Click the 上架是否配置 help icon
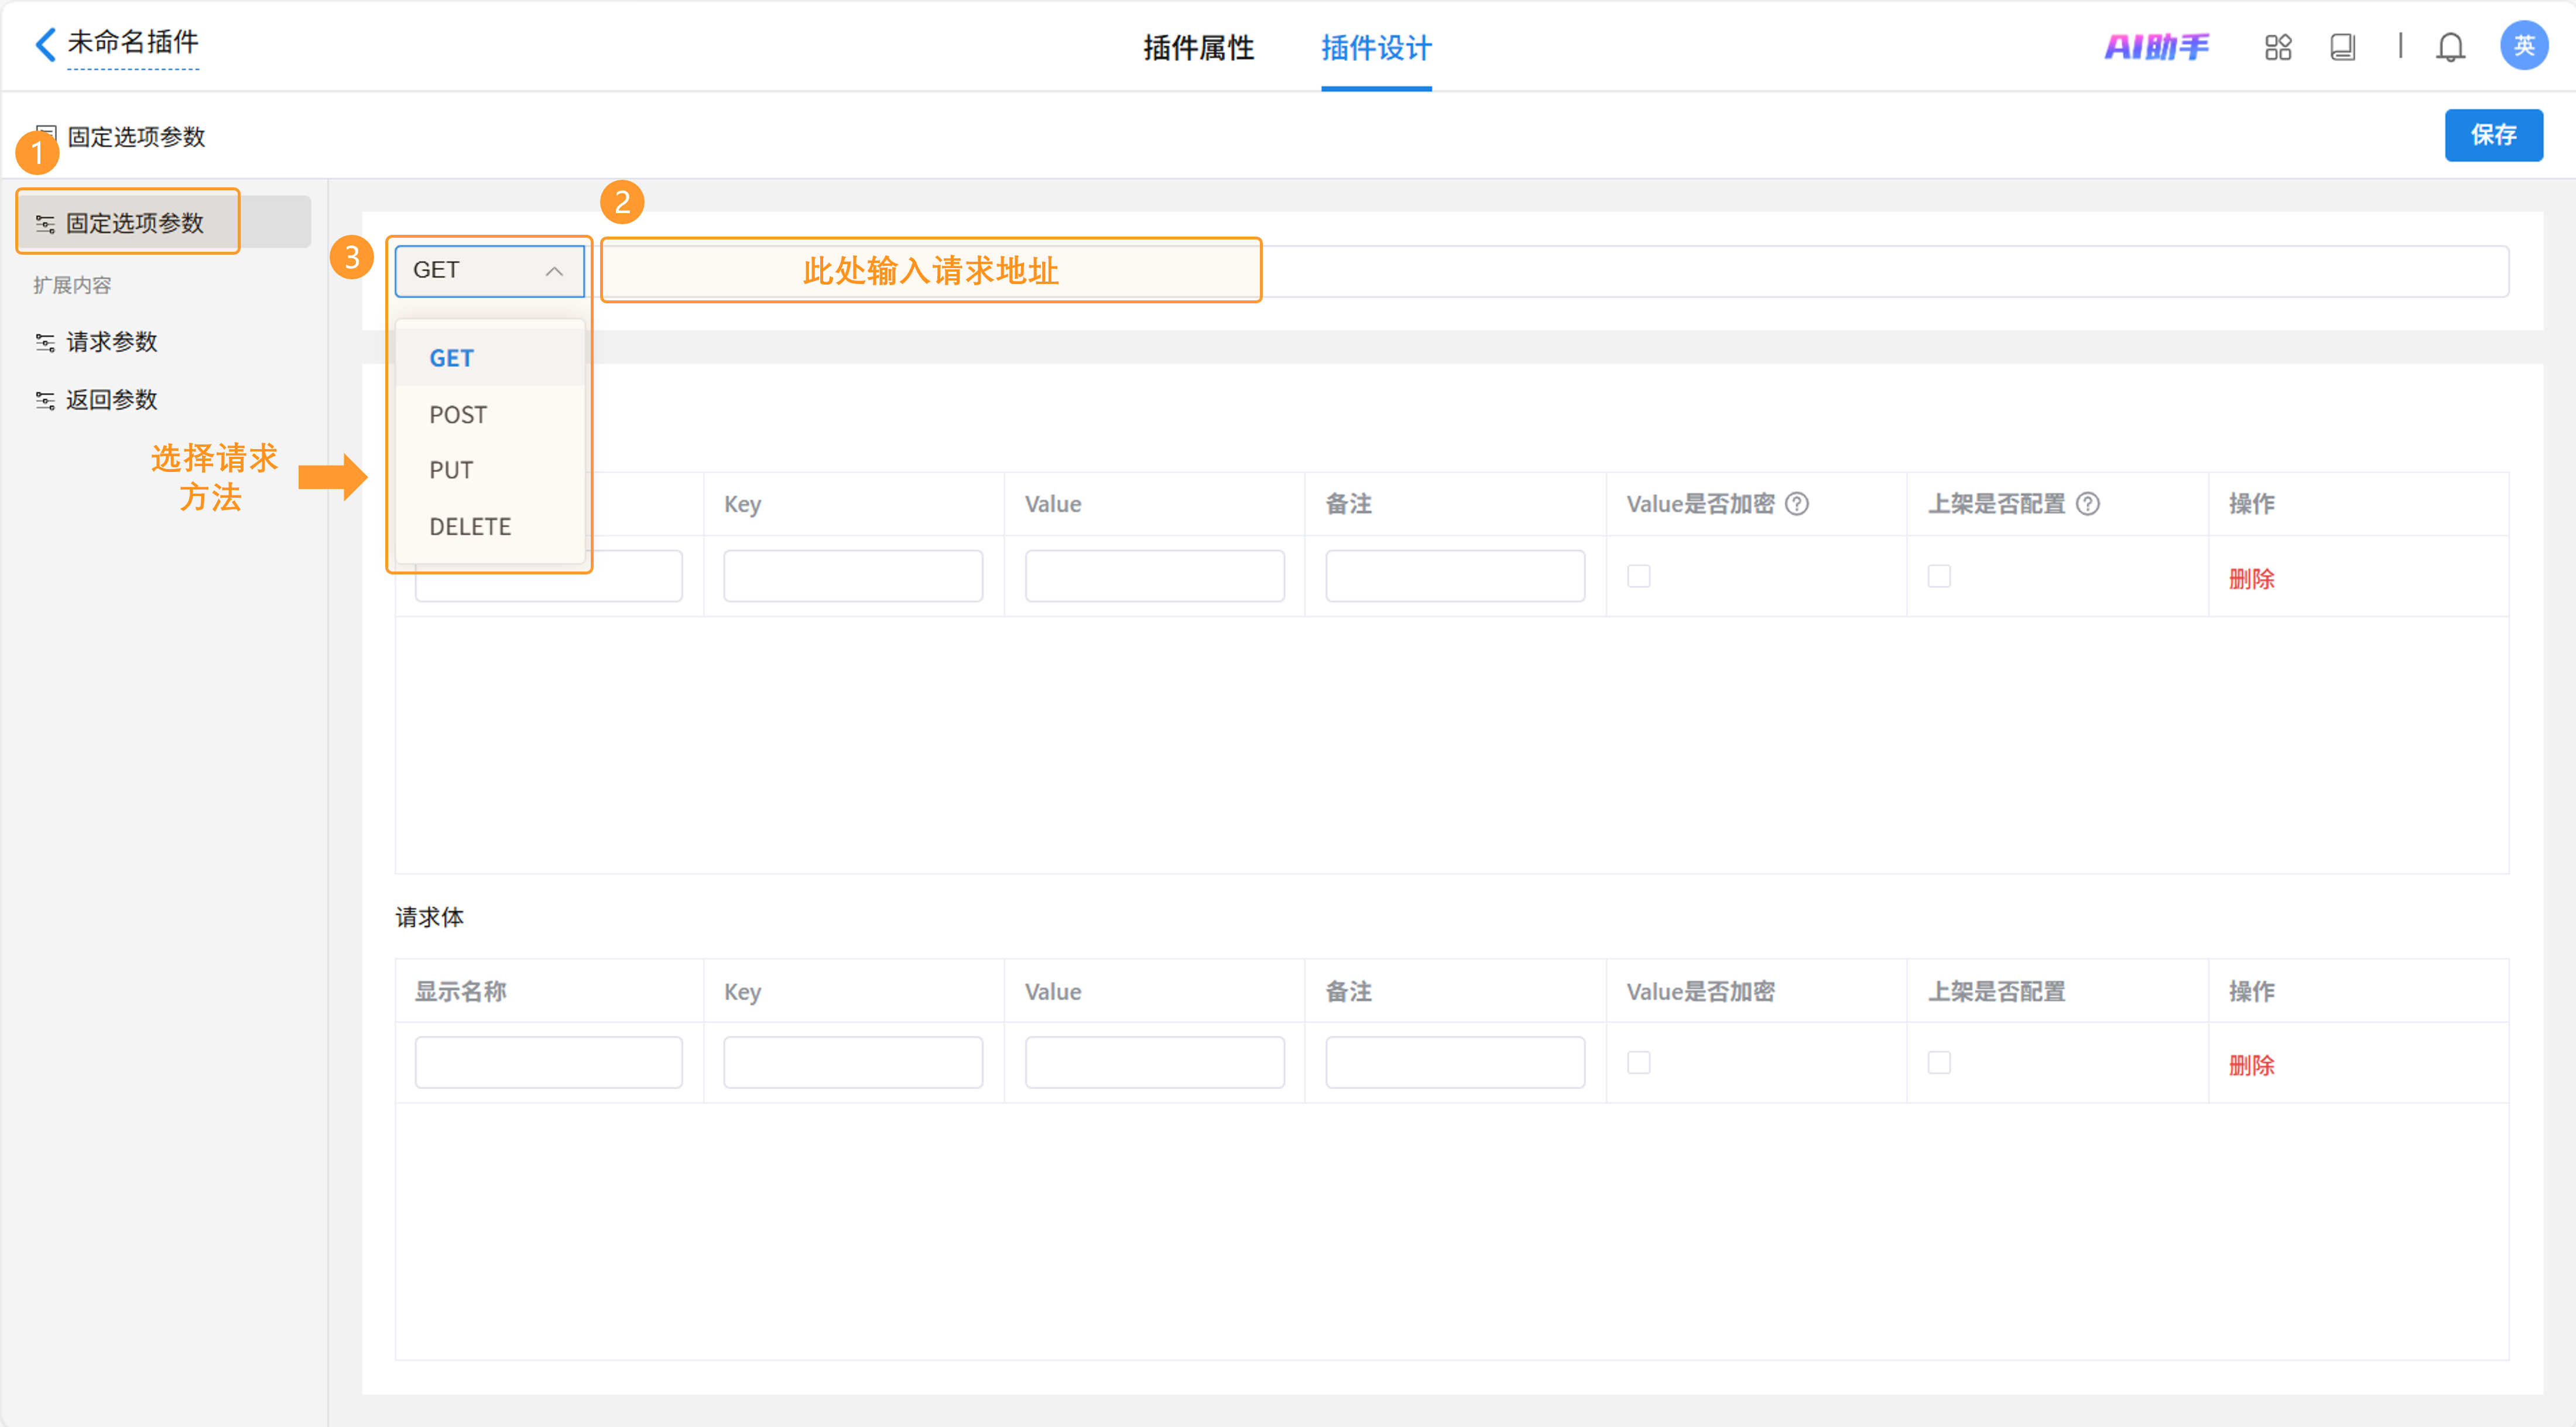2576x1427 pixels. point(2088,504)
